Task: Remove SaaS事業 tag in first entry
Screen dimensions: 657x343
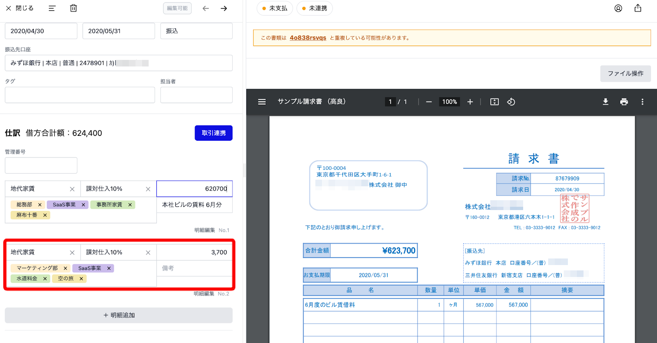Action: pos(83,205)
